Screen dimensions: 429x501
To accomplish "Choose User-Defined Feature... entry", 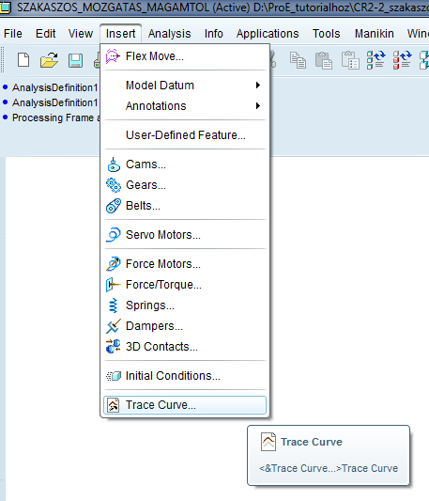I will [185, 135].
